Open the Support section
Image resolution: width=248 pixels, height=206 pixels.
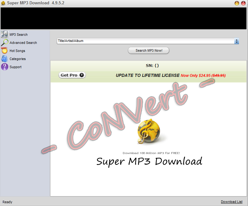16,67
